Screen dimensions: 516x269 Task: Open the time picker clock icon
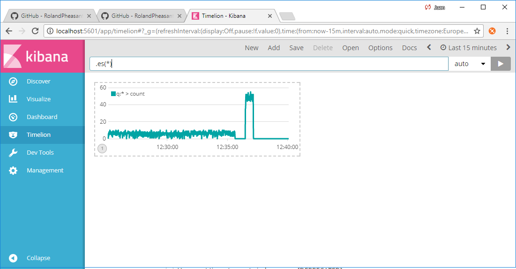(x=443, y=47)
